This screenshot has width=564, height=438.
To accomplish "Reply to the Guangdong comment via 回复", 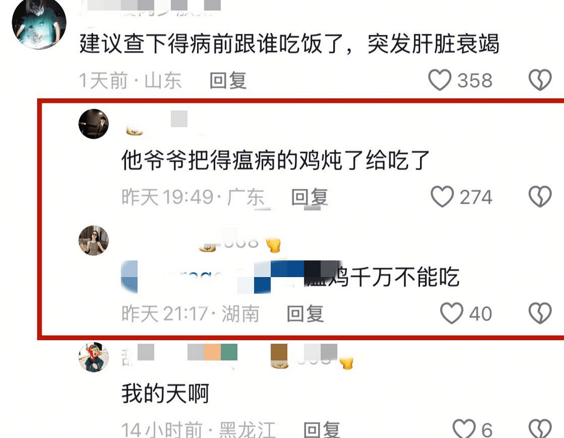I will point(310,197).
